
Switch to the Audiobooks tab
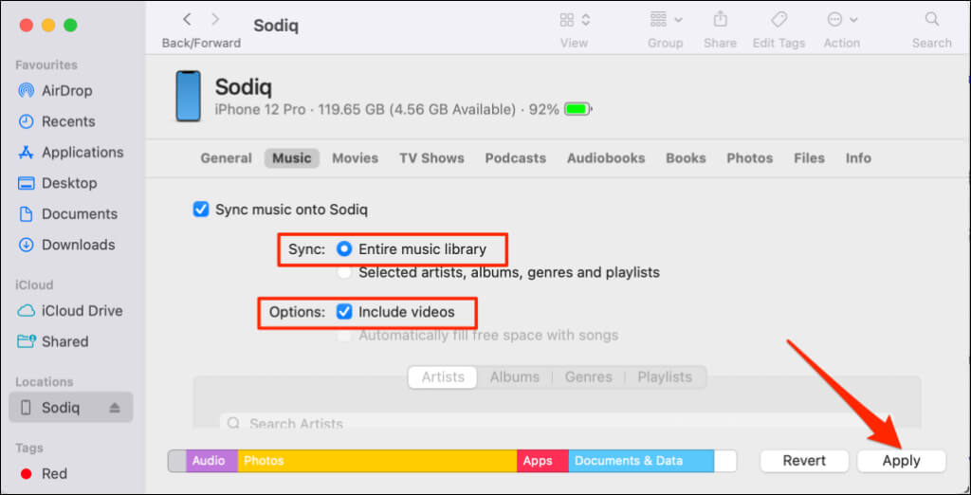coord(606,158)
